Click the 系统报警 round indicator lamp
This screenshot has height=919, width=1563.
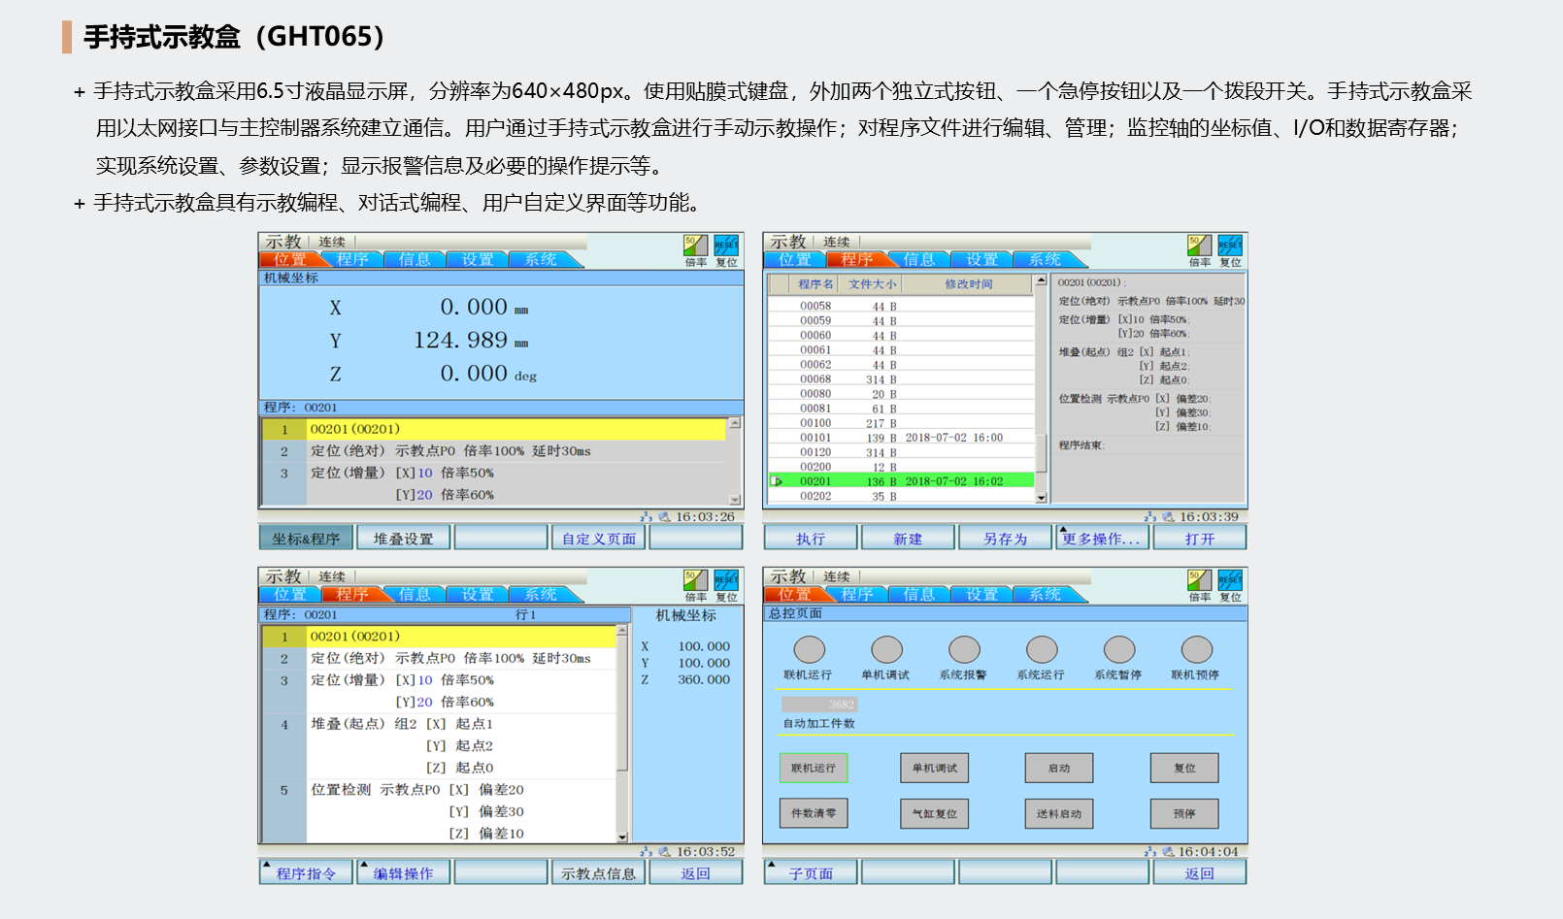click(964, 650)
